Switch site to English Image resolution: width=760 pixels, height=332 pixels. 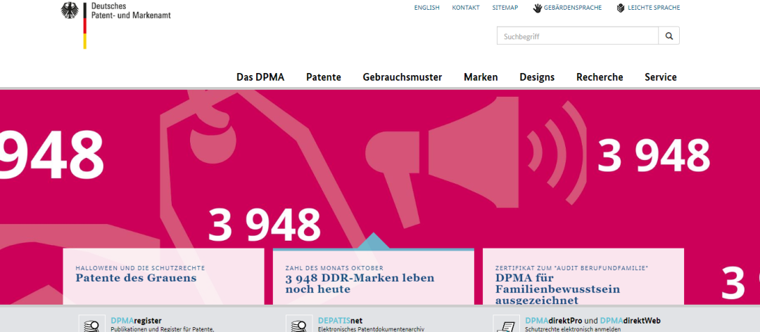pyautogui.click(x=426, y=8)
